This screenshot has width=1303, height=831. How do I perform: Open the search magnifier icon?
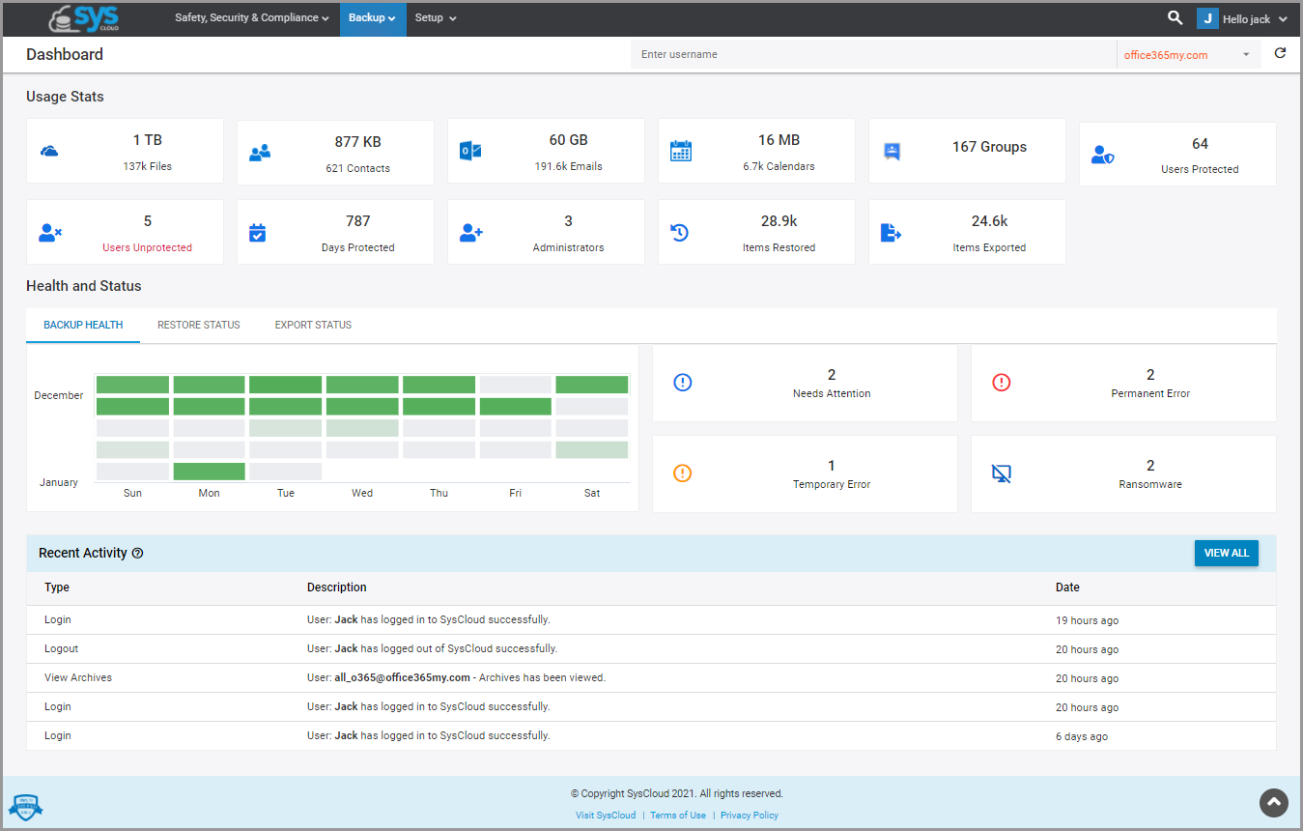(x=1175, y=17)
